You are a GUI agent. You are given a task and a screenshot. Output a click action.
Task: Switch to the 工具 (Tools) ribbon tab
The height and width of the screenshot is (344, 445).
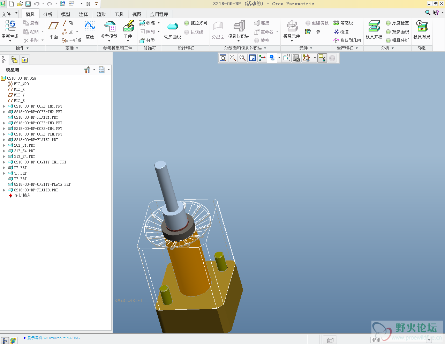(119, 14)
